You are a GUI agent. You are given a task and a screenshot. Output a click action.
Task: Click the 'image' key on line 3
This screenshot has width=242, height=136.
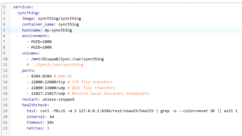click(28, 19)
